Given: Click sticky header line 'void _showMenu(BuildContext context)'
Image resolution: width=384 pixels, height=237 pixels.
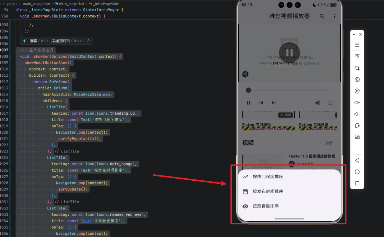Looking at the screenshot, I should [x=63, y=16].
